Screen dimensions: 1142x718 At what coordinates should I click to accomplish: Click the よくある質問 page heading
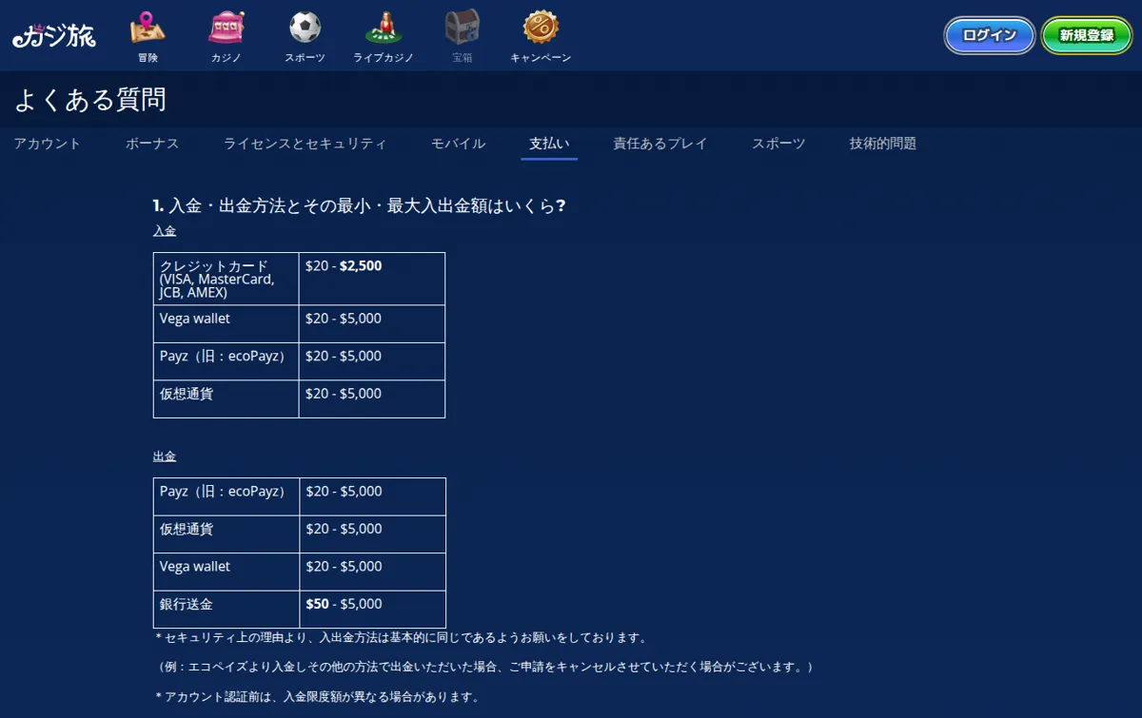tap(90, 99)
